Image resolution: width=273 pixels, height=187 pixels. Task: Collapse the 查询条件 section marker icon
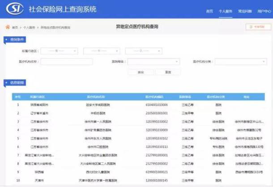(x=7, y=40)
